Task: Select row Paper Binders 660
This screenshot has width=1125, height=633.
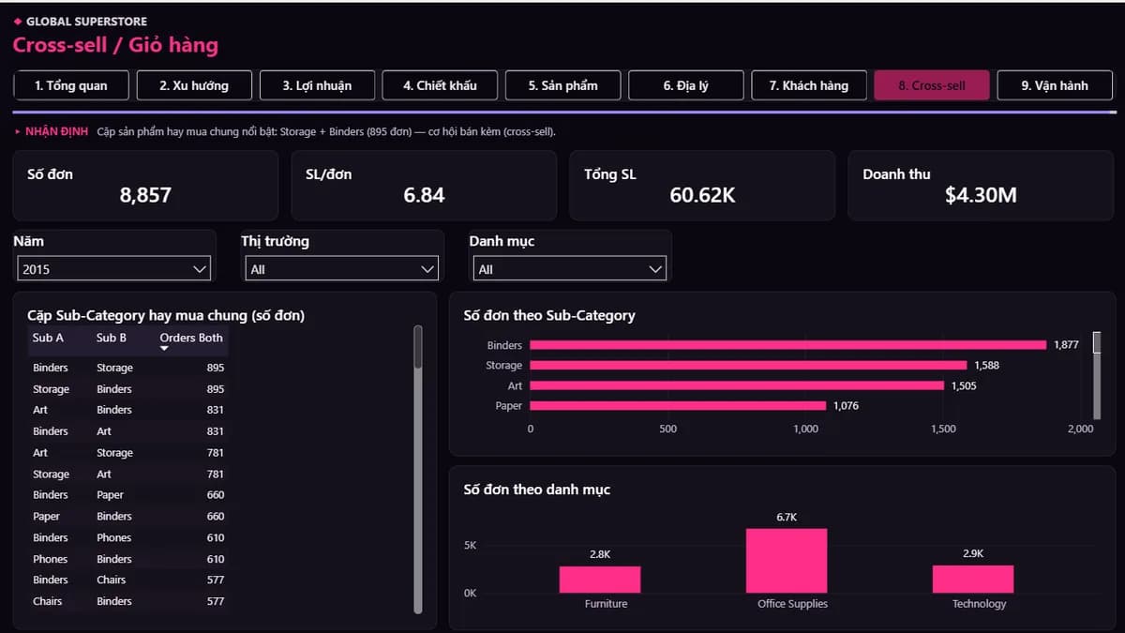Action: [128, 517]
